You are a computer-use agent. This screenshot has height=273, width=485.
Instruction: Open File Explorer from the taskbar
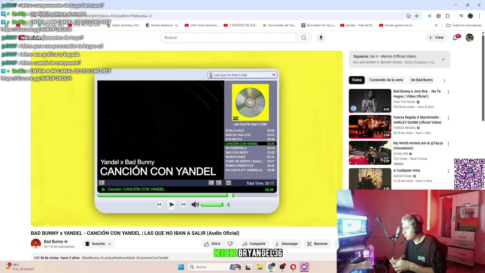pyautogui.click(x=260, y=267)
